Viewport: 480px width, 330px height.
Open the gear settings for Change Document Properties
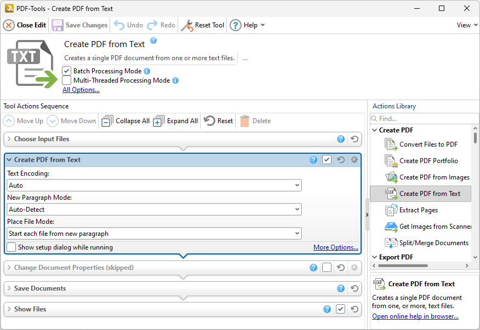coord(354,268)
